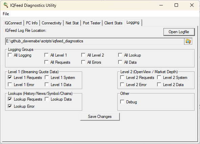Select the Port Tester tab

pos(92,23)
